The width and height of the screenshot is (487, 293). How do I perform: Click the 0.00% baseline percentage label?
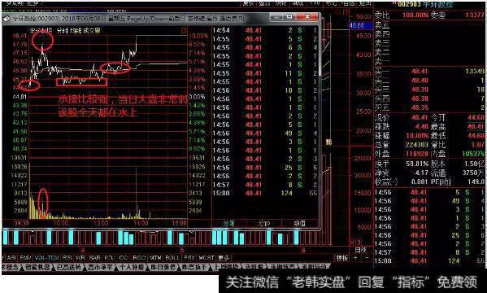click(197, 97)
